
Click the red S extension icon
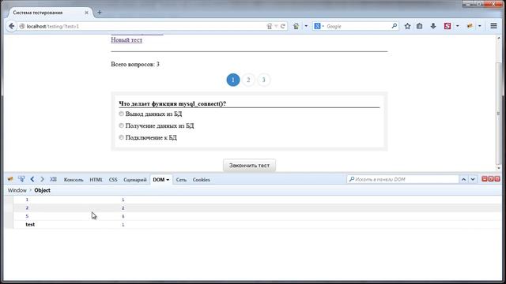click(x=447, y=26)
